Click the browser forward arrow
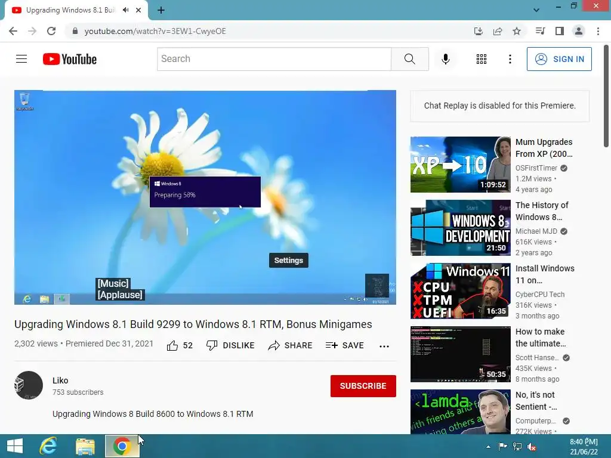Screen dimensions: 611x458 [x=32, y=31]
